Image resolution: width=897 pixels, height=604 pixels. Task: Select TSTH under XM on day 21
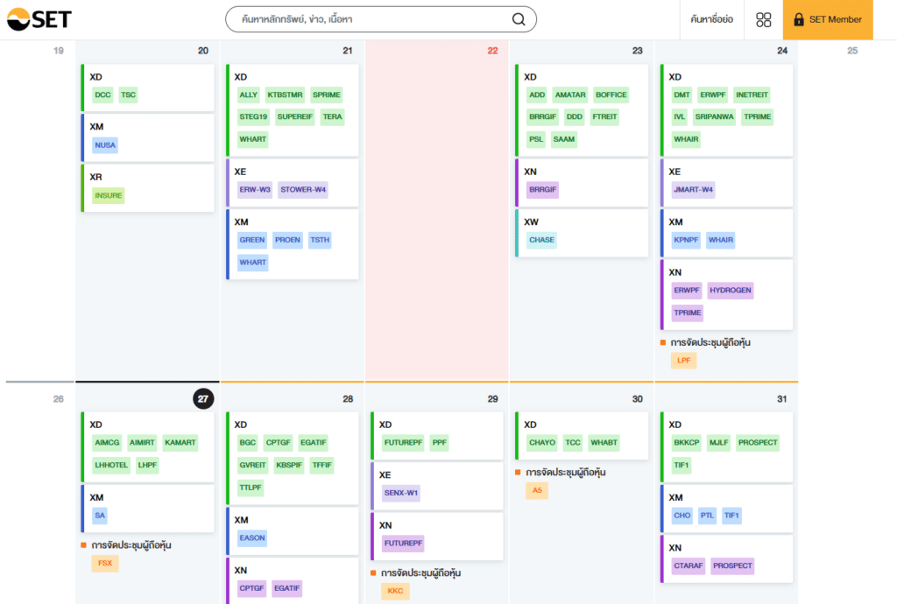click(320, 240)
